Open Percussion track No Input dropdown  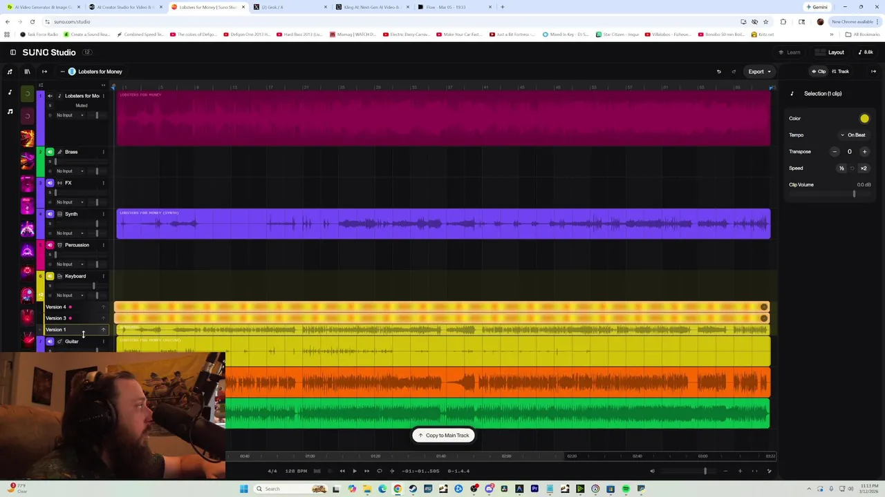tap(70, 264)
